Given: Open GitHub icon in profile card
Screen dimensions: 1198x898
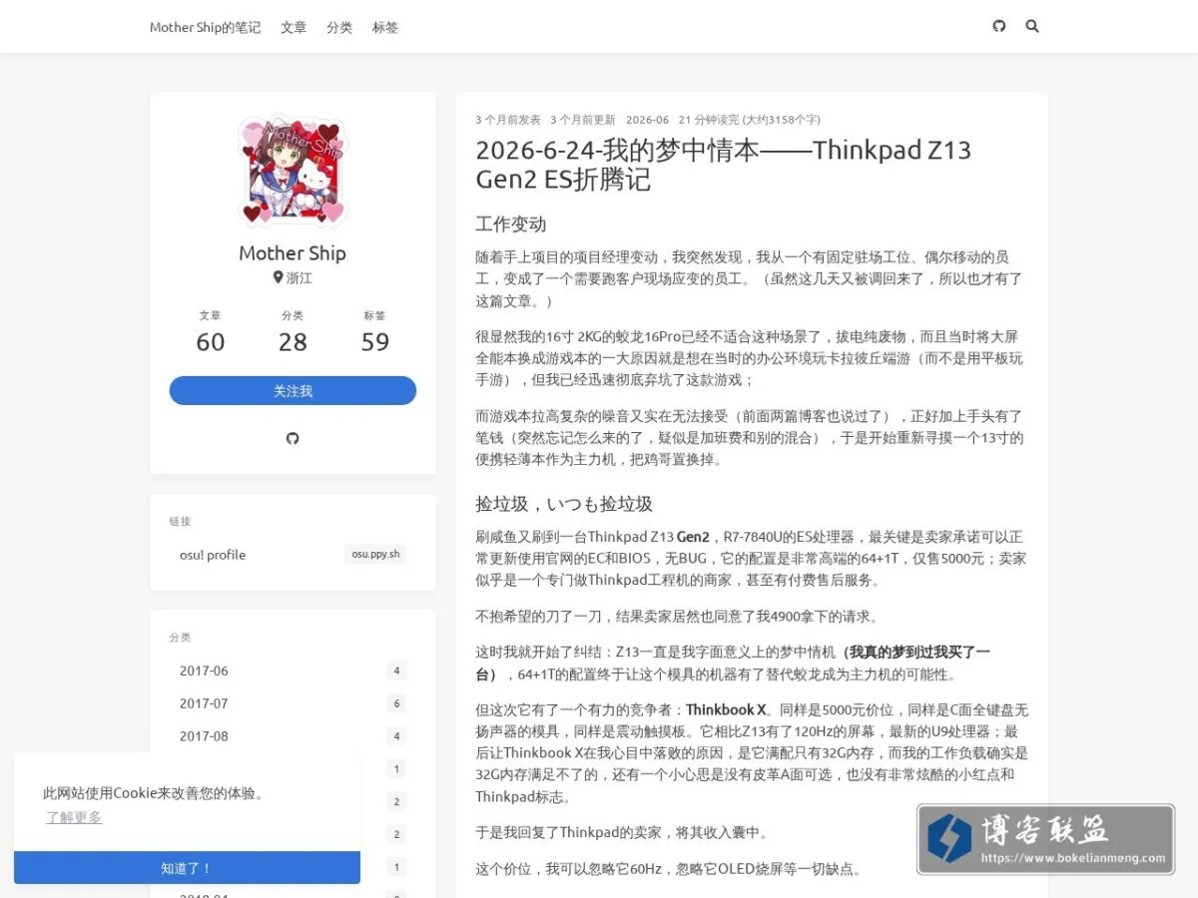Looking at the screenshot, I should [293, 438].
